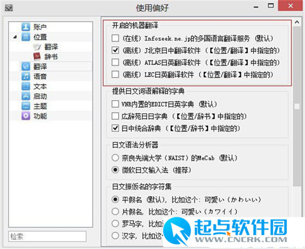This screenshot has height=249, width=305.
Task: Click the red book icon beside 辞书
Action: 37,56
